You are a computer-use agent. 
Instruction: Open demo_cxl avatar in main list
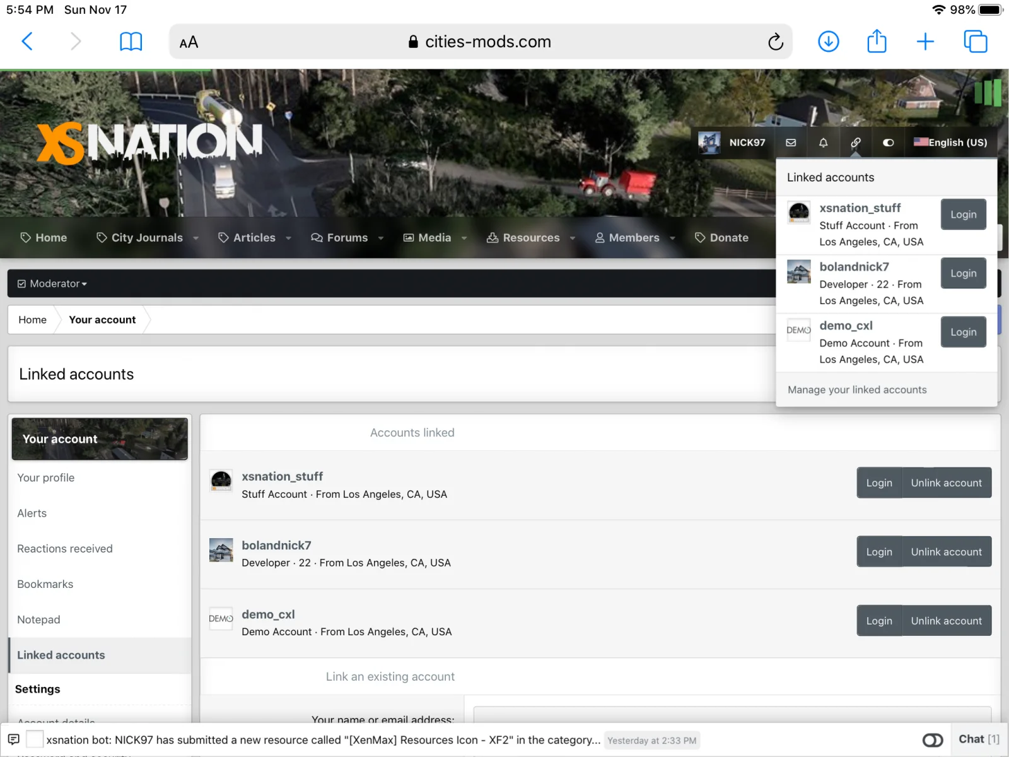point(221,619)
